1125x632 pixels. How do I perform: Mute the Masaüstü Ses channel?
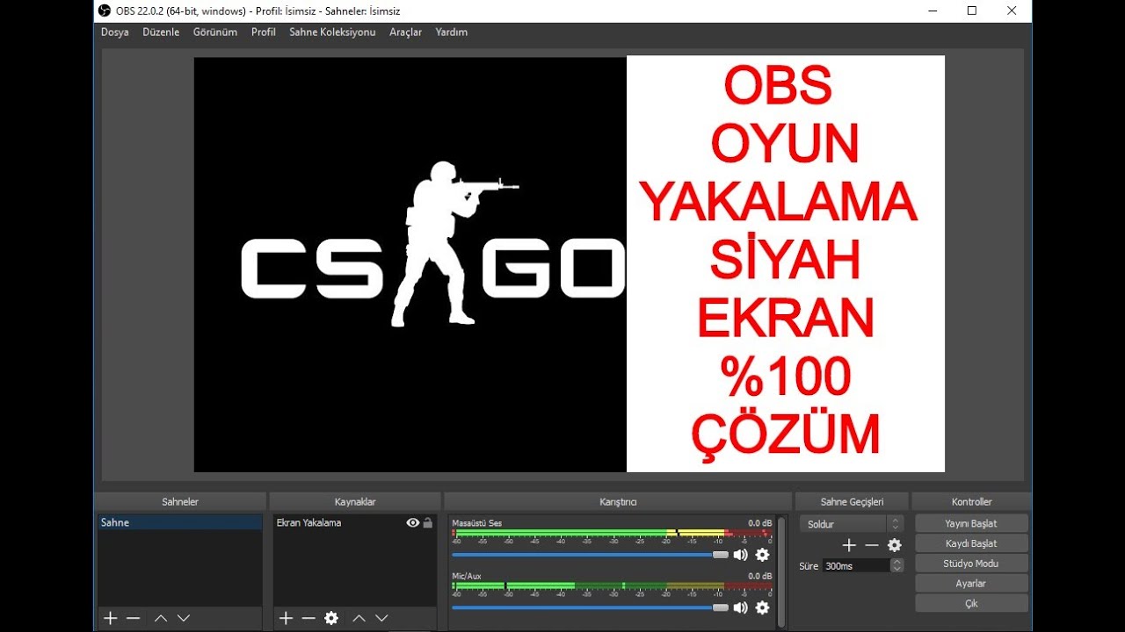(x=741, y=555)
